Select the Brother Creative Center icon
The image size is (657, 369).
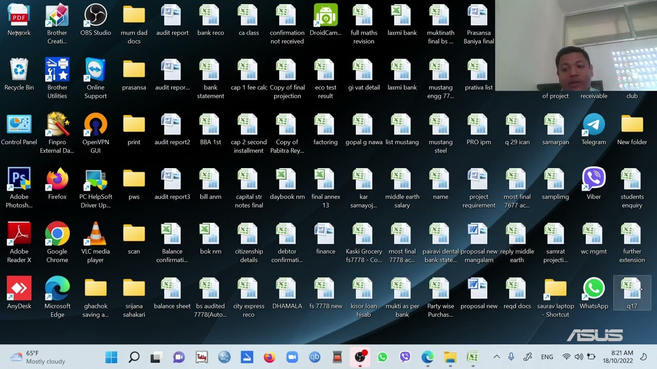click(57, 24)
